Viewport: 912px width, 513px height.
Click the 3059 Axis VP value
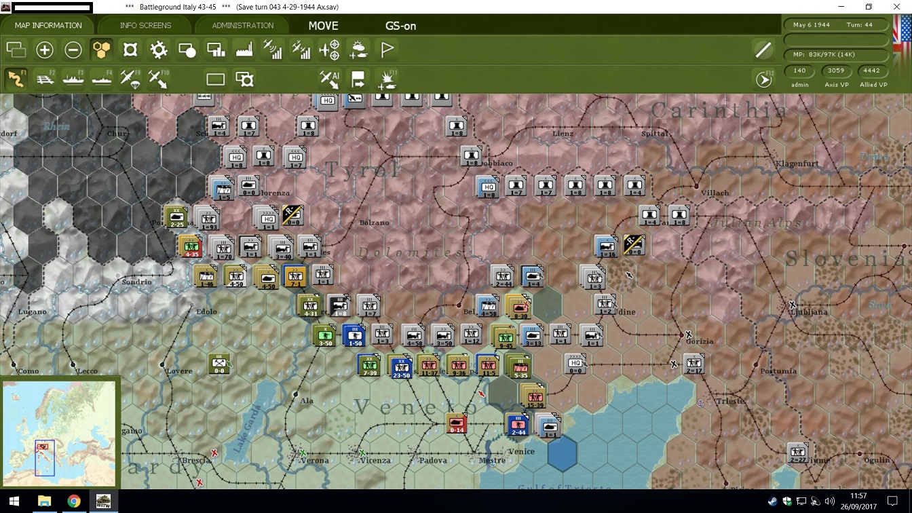point(836,71)
